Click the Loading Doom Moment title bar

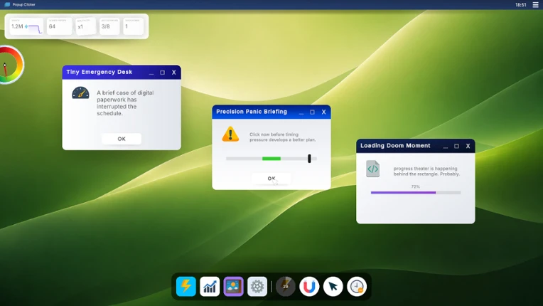(x=416, y=146)
